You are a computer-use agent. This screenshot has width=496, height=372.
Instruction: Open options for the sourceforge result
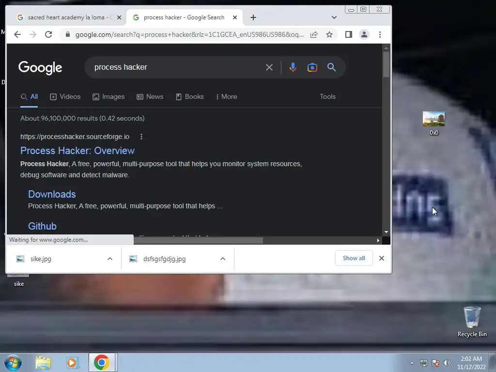(x=141, y=137)
